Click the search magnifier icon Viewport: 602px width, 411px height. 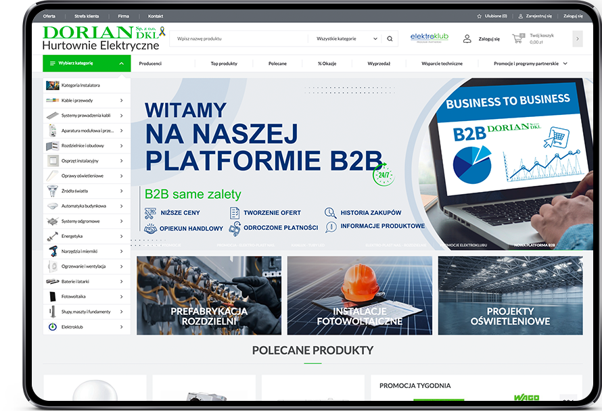(x=390, y=39)
